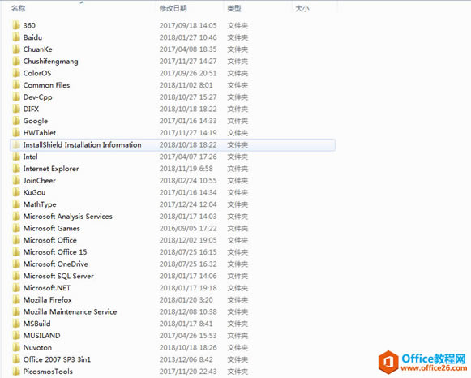Select the Internet Explorer folder icon
Screen dimensions: 471x378
[16, 169]
